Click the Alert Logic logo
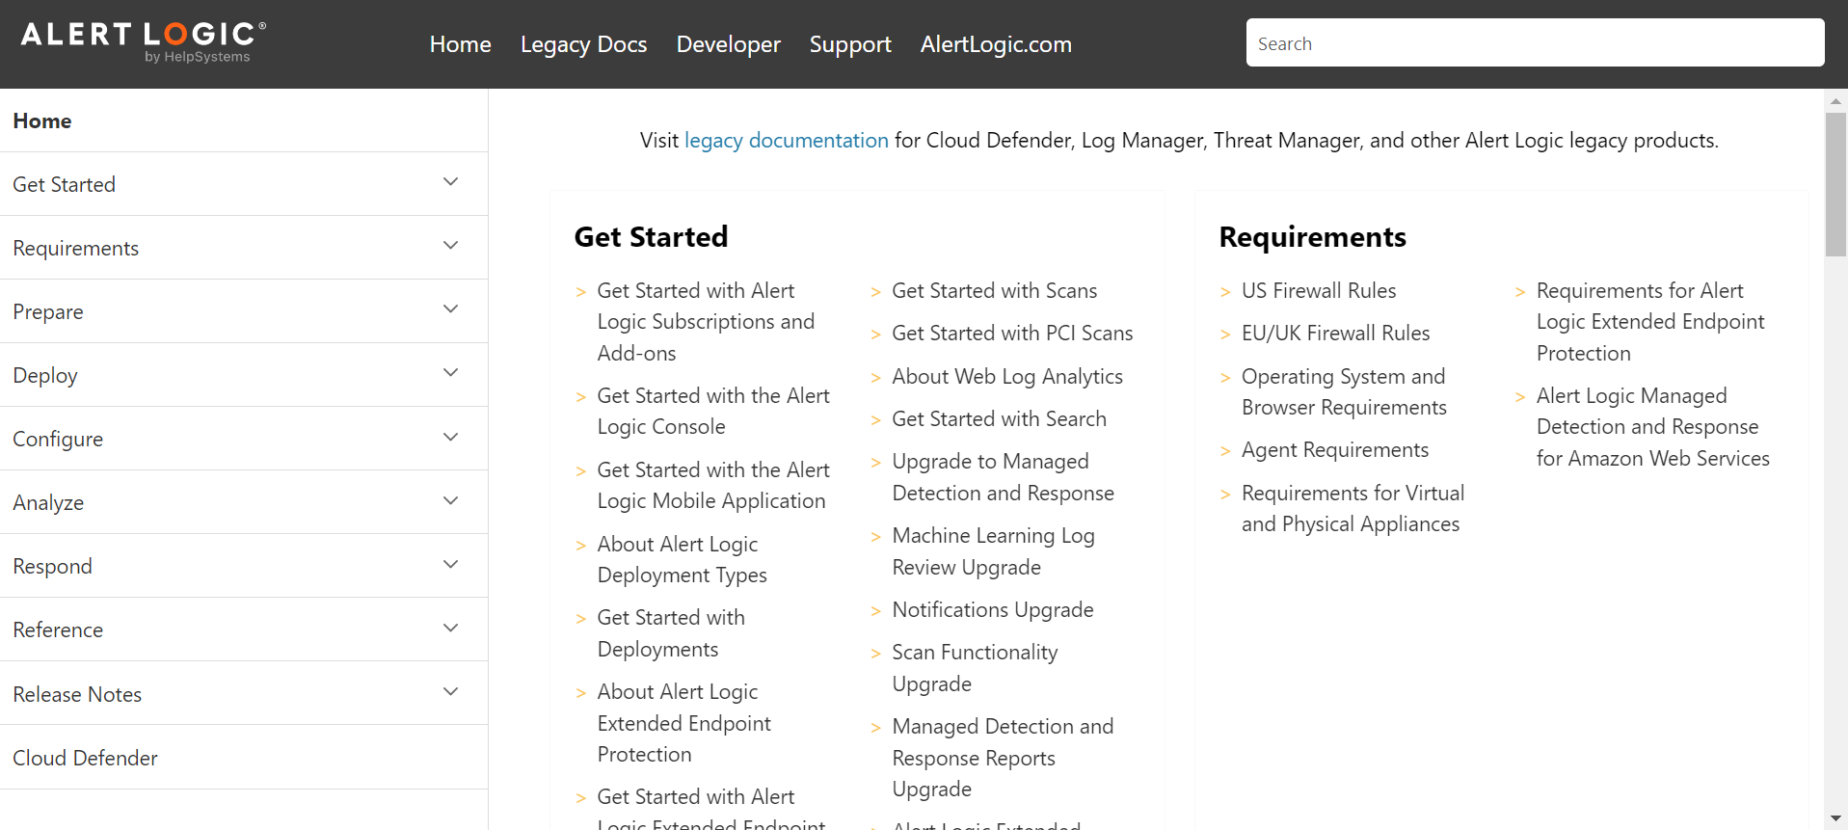 coord(144,42)
